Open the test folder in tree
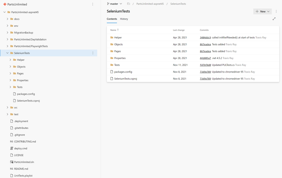This screenshot has height=178, width=282. 16,114
